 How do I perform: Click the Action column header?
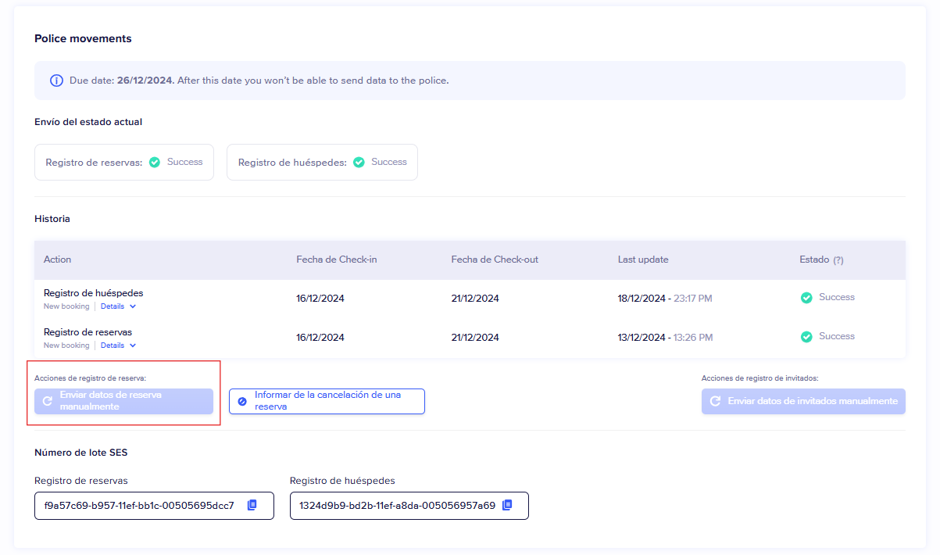coord(57,260)
